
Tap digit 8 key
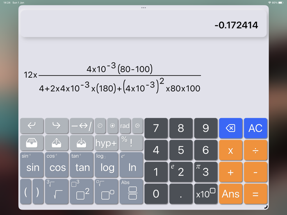click(181, 128)
